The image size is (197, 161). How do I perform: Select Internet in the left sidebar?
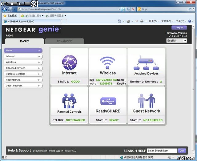[x=23, y=56]
